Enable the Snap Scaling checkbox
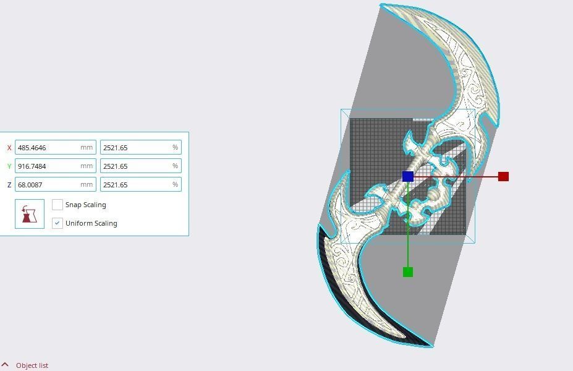Viewport: 573px width, 371px height. tap(57, 205)
